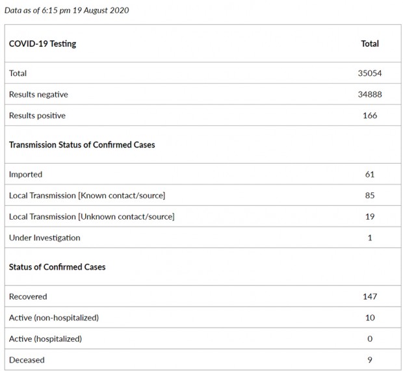Select the Results negative row label
The image size is (403, 371).
tap(38, 94)
